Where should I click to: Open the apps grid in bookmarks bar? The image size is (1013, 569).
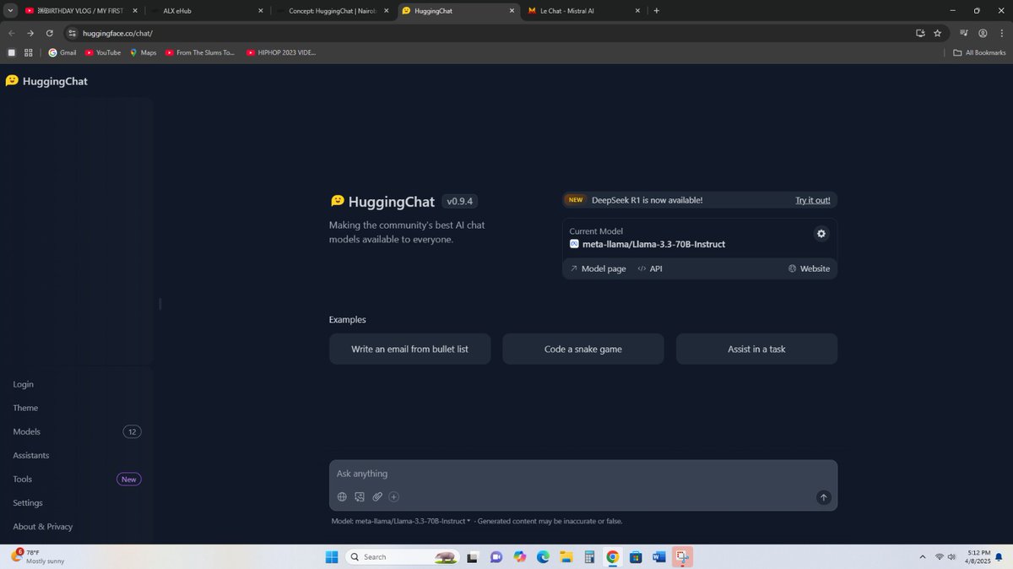click(28, 52)
